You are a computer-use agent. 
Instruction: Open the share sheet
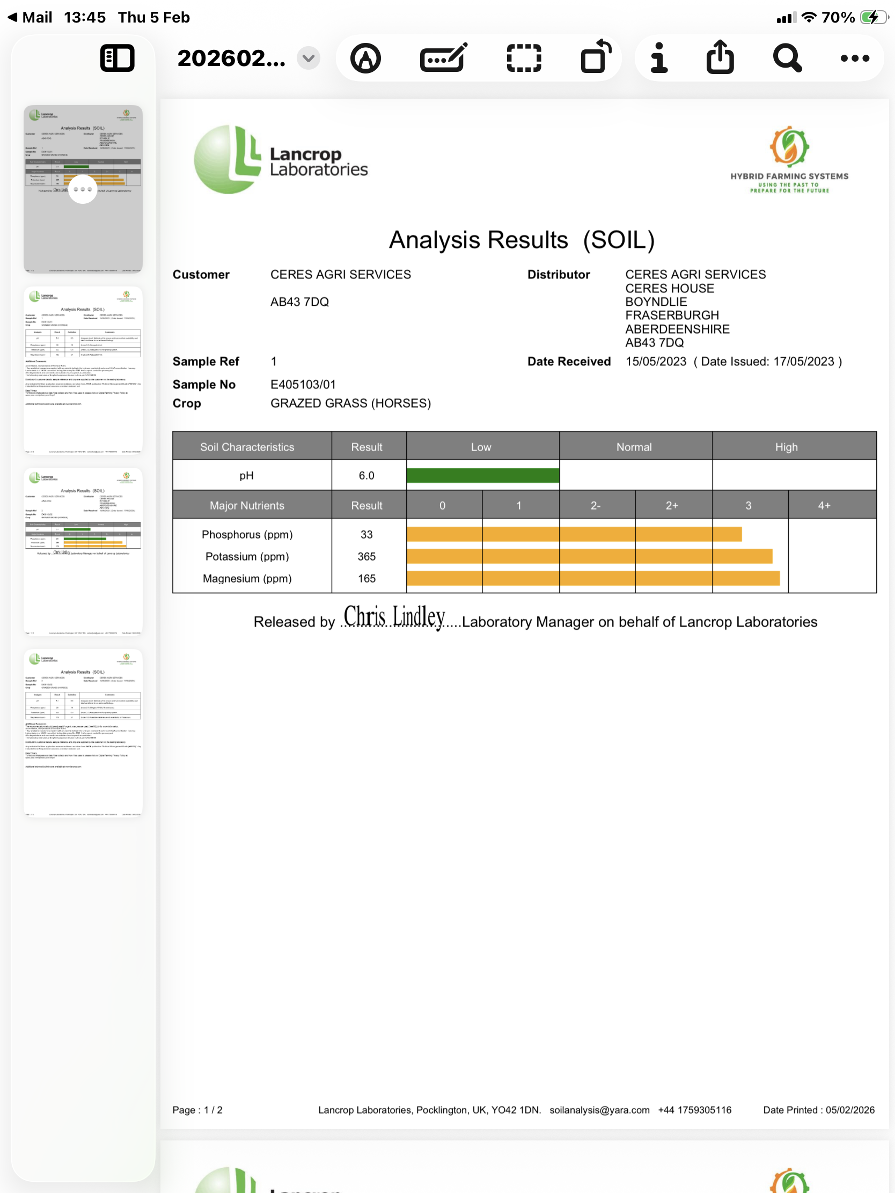720,58
